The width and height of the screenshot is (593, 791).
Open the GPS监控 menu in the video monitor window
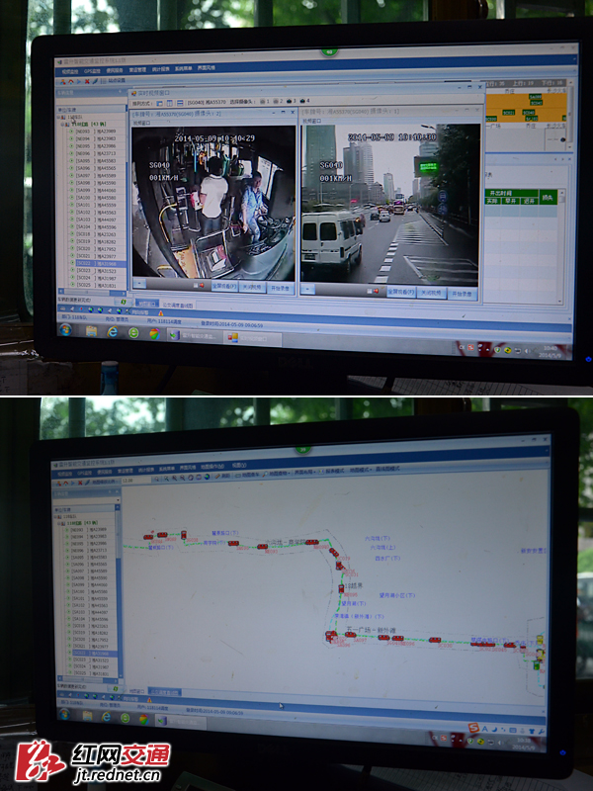[x=93, y=71]
